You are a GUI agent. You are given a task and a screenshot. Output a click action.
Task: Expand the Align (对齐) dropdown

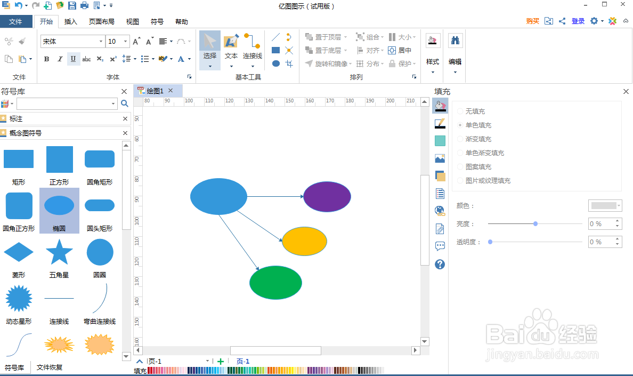click(x=382, y=51)
